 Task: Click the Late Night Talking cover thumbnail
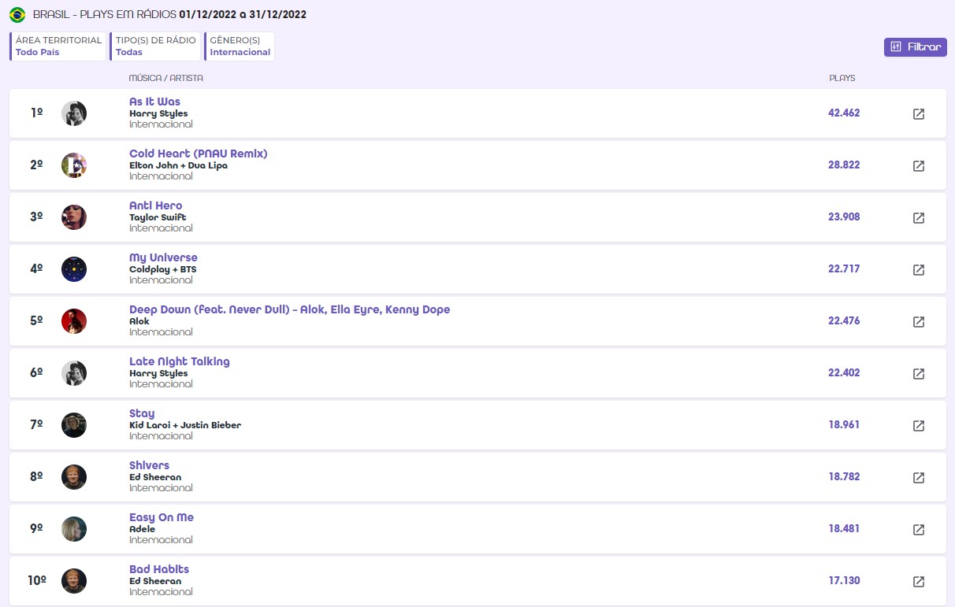[x=74, y=373]
